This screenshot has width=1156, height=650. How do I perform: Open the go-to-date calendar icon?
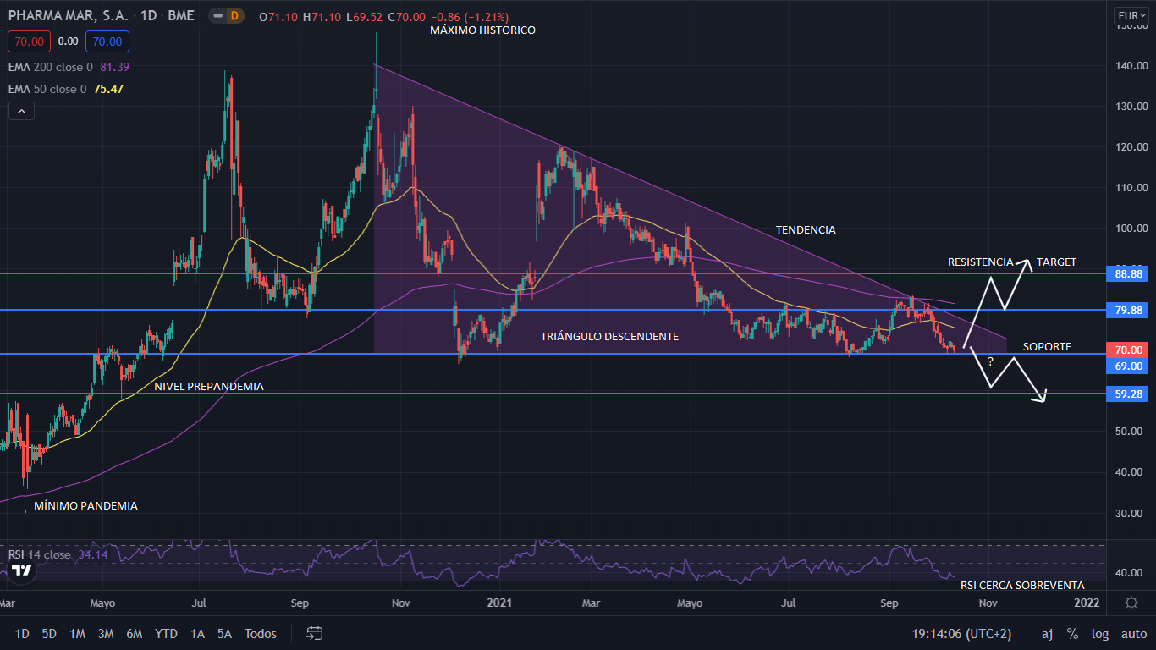(315, 633)
